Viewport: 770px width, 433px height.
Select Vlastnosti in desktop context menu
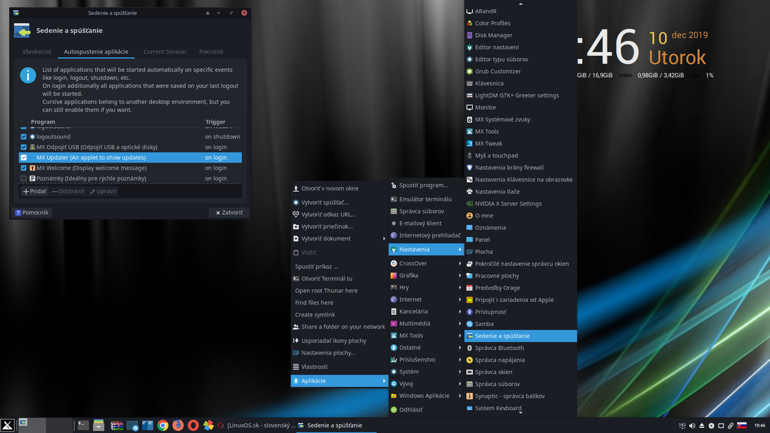coord(339,367)
